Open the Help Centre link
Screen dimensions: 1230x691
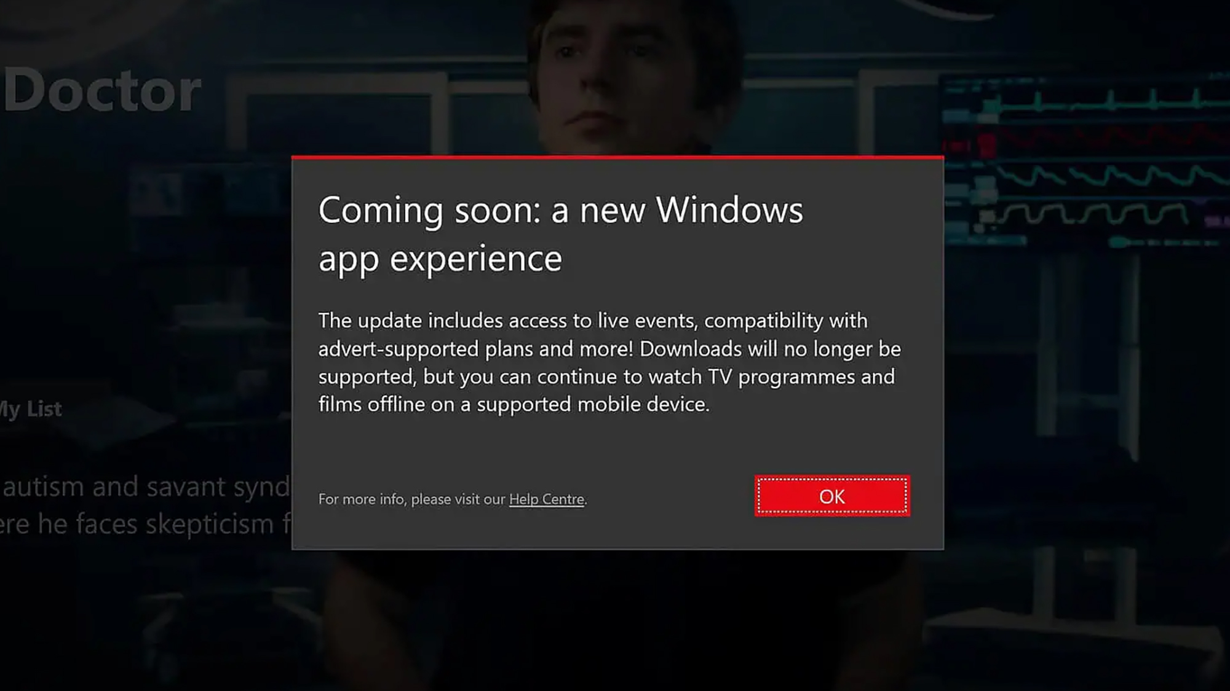[547, 499]
